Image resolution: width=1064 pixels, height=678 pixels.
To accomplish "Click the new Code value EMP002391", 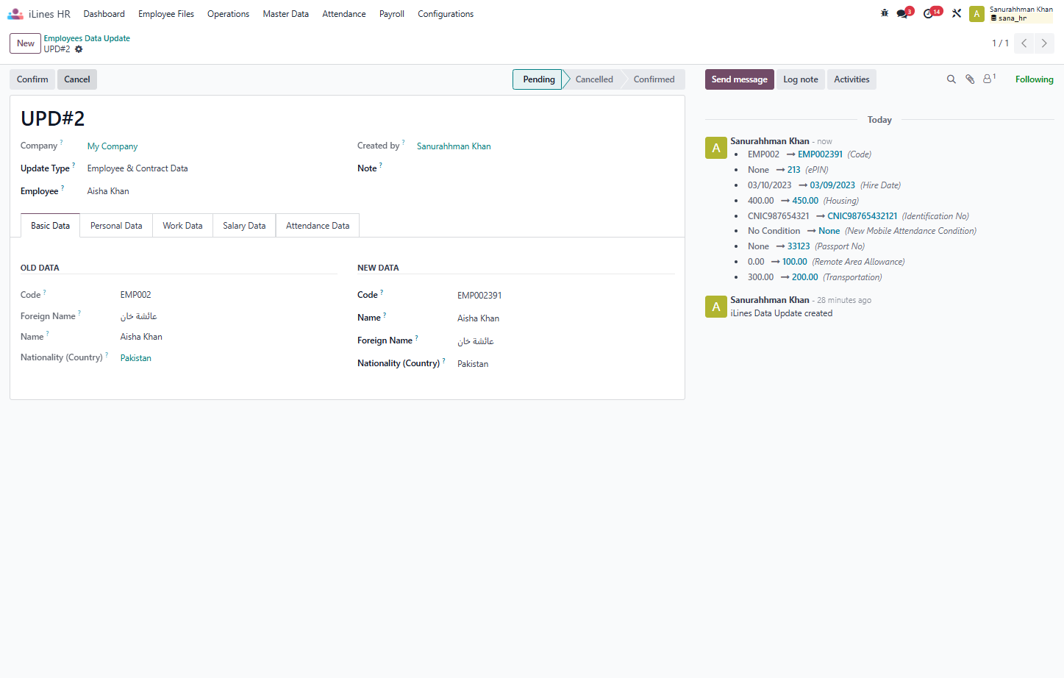I will pos(479,296).
